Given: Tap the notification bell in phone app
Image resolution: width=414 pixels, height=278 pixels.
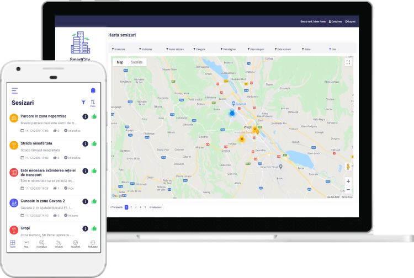Looking at the screenshot, I should coord(93,90).
